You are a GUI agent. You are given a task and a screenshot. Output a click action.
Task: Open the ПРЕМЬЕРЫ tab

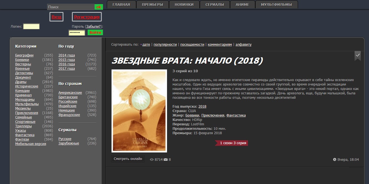[x=152, y=5]
